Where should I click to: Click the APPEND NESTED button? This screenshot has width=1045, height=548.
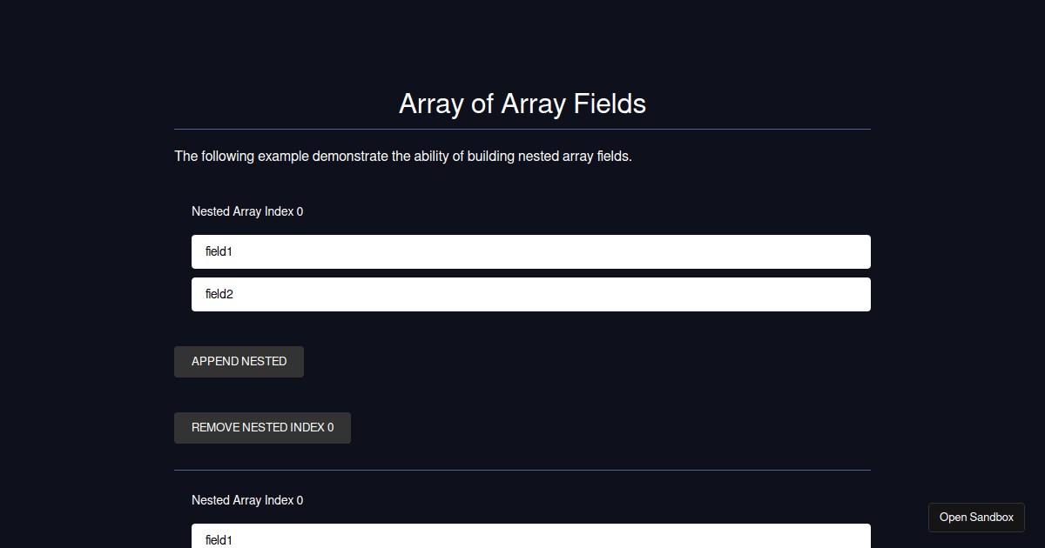[x=239, y=362]
